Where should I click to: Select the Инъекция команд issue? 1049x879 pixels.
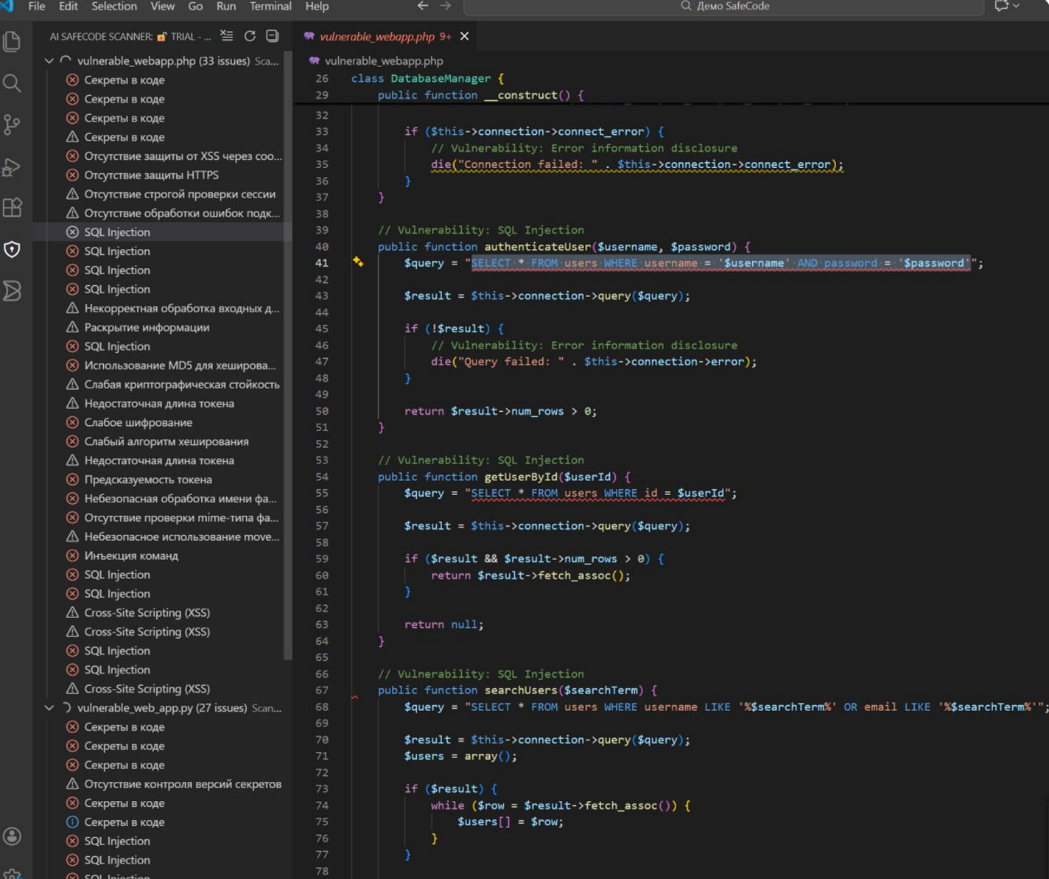coord(131,556)
